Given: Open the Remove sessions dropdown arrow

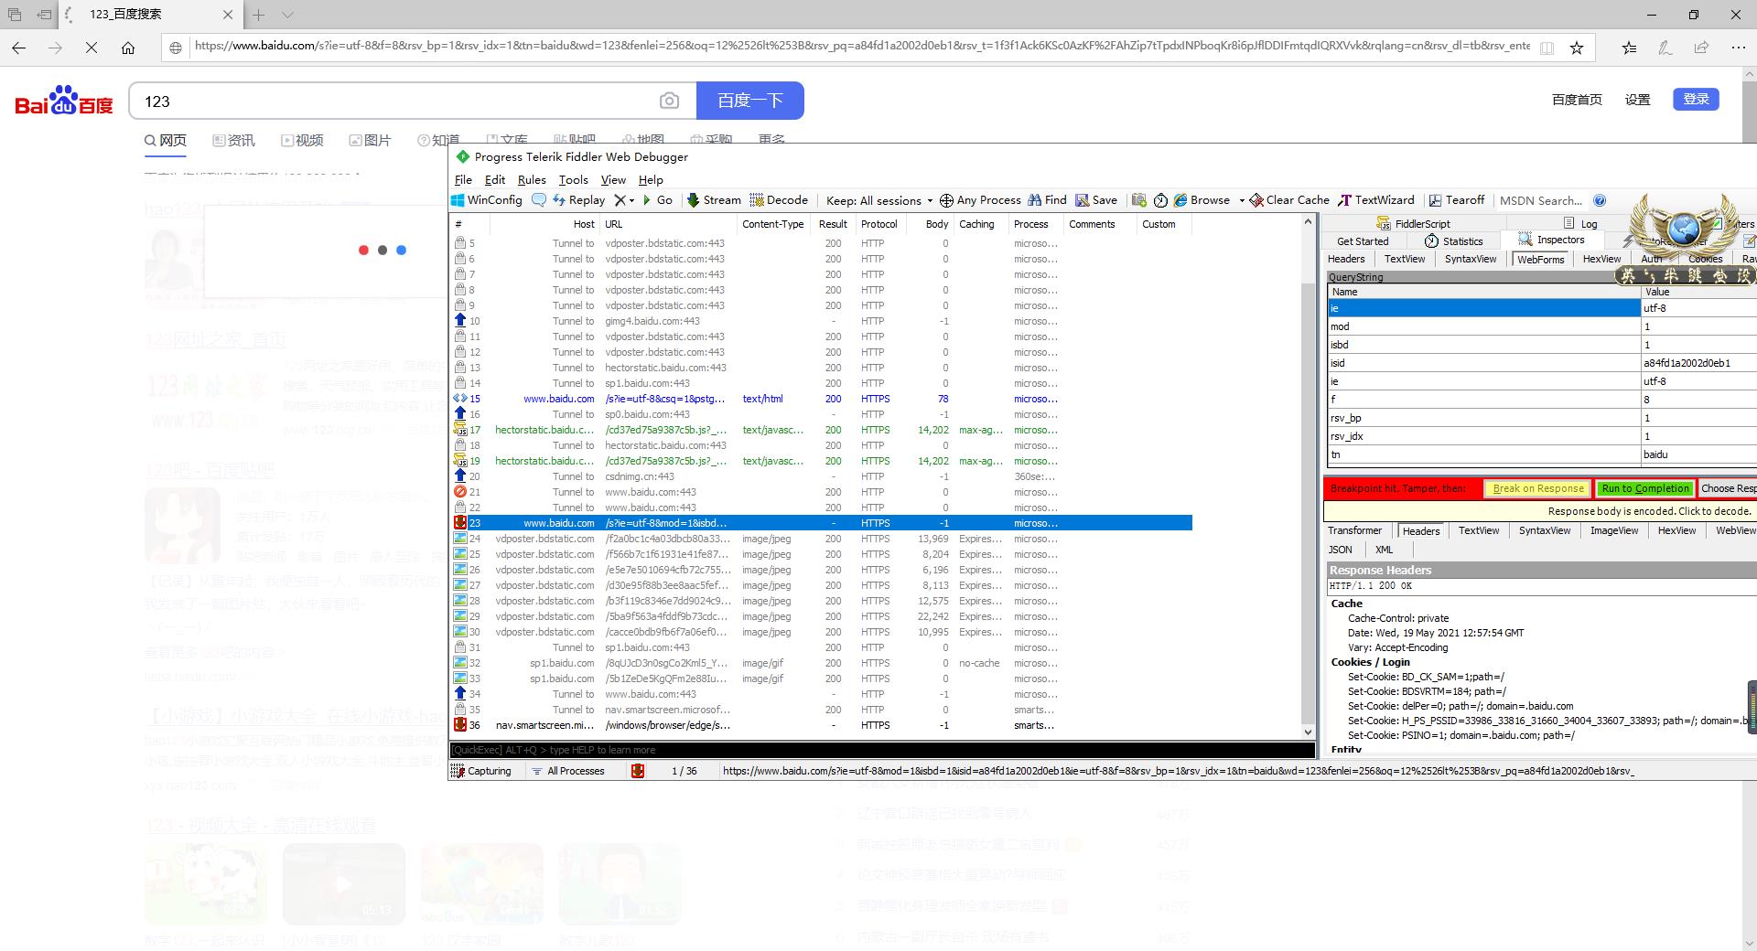Looking at the screenshot, I should pos(631,200).
